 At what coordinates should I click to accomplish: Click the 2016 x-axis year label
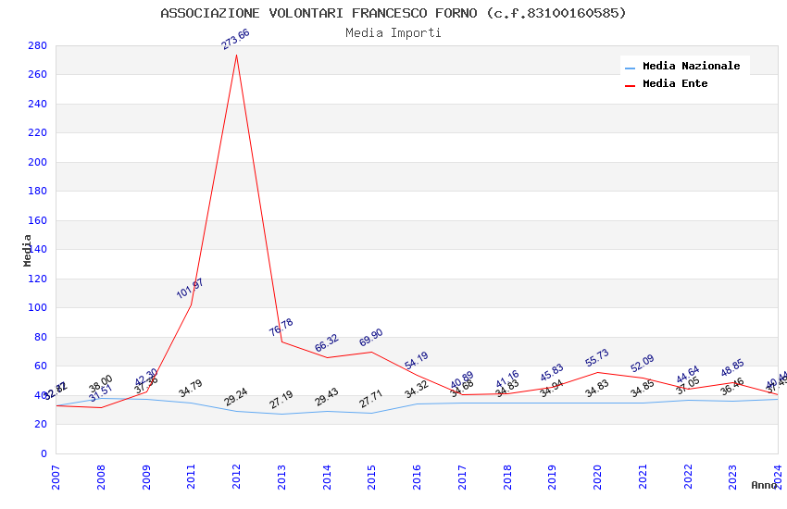pyautogui.click(x=417, y=477)
